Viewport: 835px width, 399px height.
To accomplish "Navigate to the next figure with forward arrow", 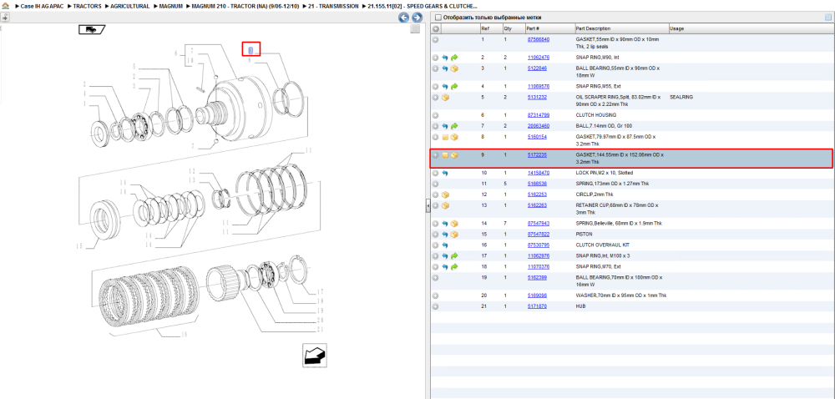I will [417, 18].
